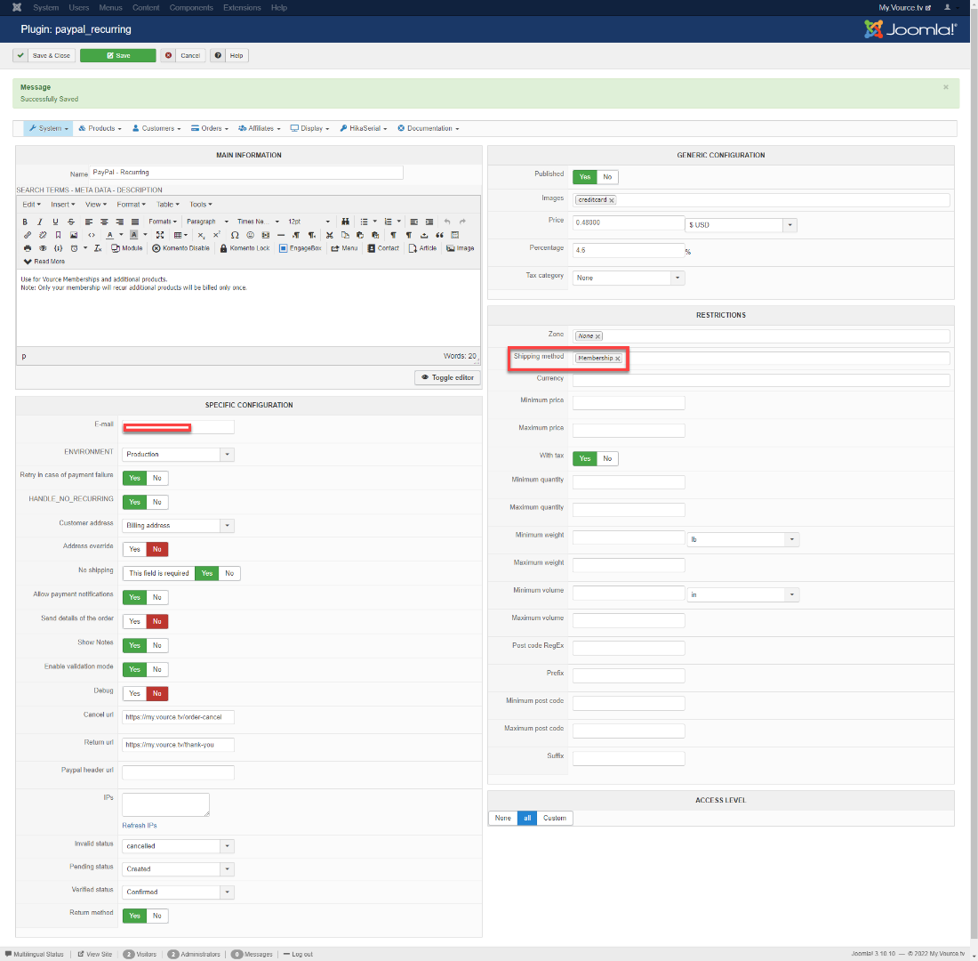Align text left in editor
This screenshot has width=978, height=961.
pyautogui.click(x=89, y=222)
